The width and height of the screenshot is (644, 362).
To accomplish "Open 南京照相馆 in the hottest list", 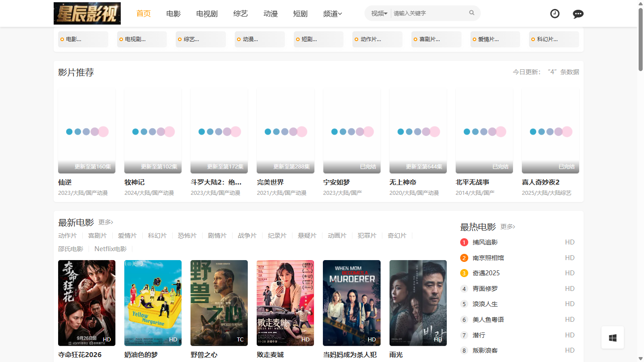I will click(488, 258).
